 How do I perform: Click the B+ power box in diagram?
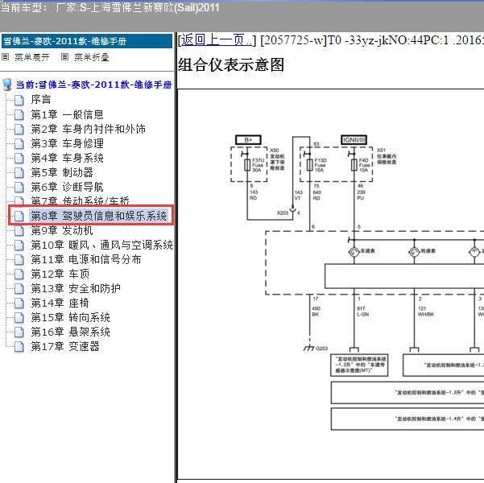point(249,140)
